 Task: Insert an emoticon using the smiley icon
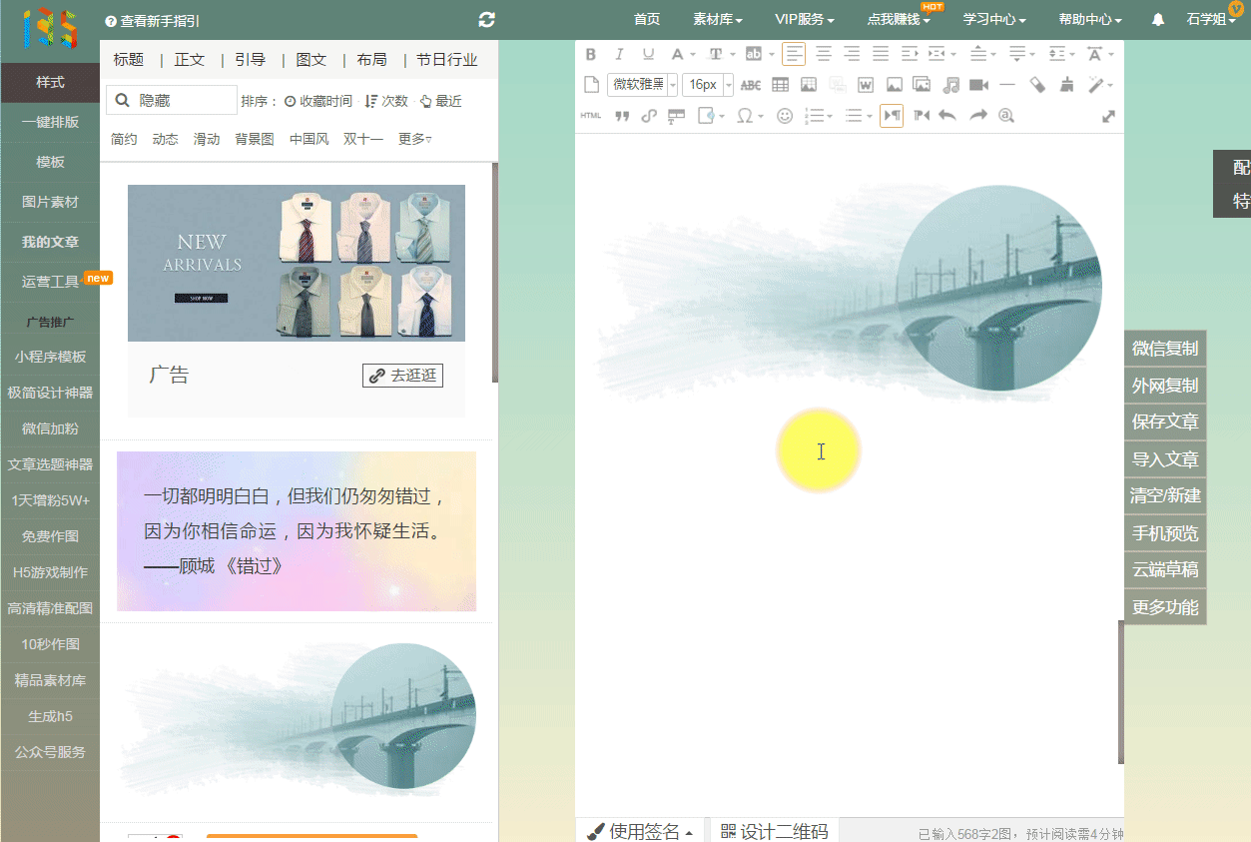pyautogui.click(x=785, y=116)
